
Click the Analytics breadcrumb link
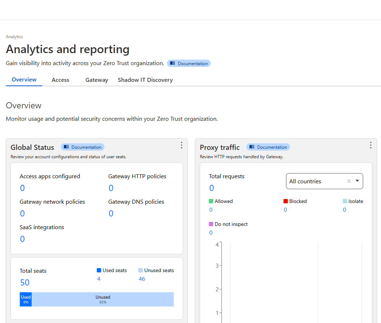pos(14,37)
